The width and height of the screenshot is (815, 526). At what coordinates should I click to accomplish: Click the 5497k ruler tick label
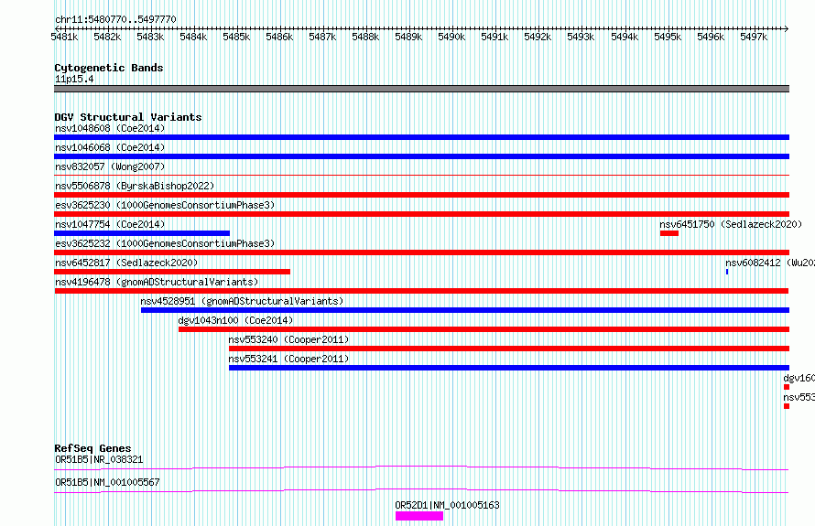coord(754,37)
